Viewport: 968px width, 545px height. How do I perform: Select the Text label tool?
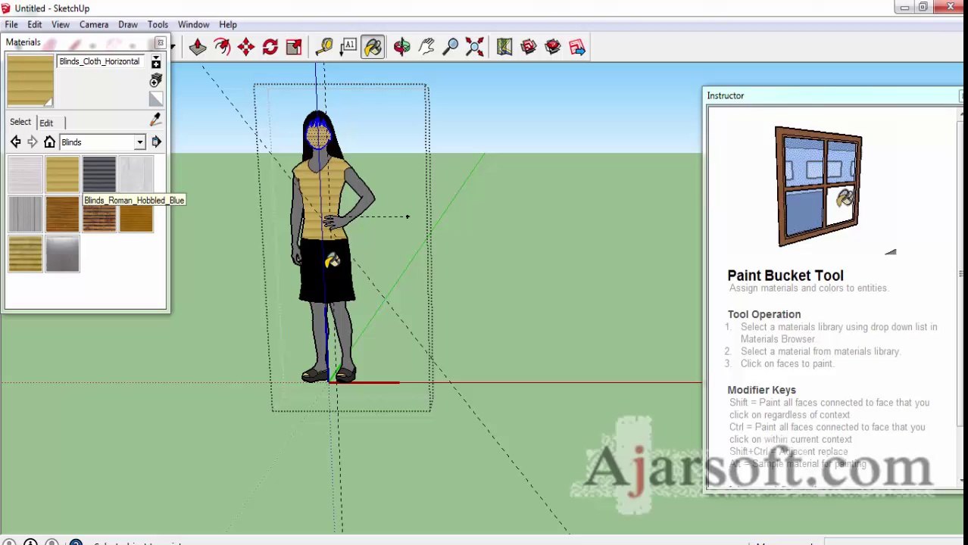pos(348,47)
